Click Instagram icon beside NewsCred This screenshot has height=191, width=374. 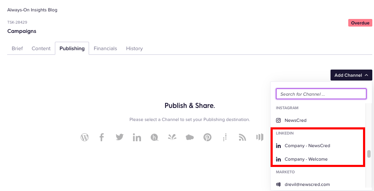point(278,120)
